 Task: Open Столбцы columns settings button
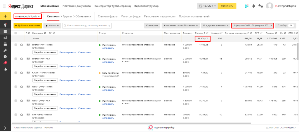coord(286,25)
